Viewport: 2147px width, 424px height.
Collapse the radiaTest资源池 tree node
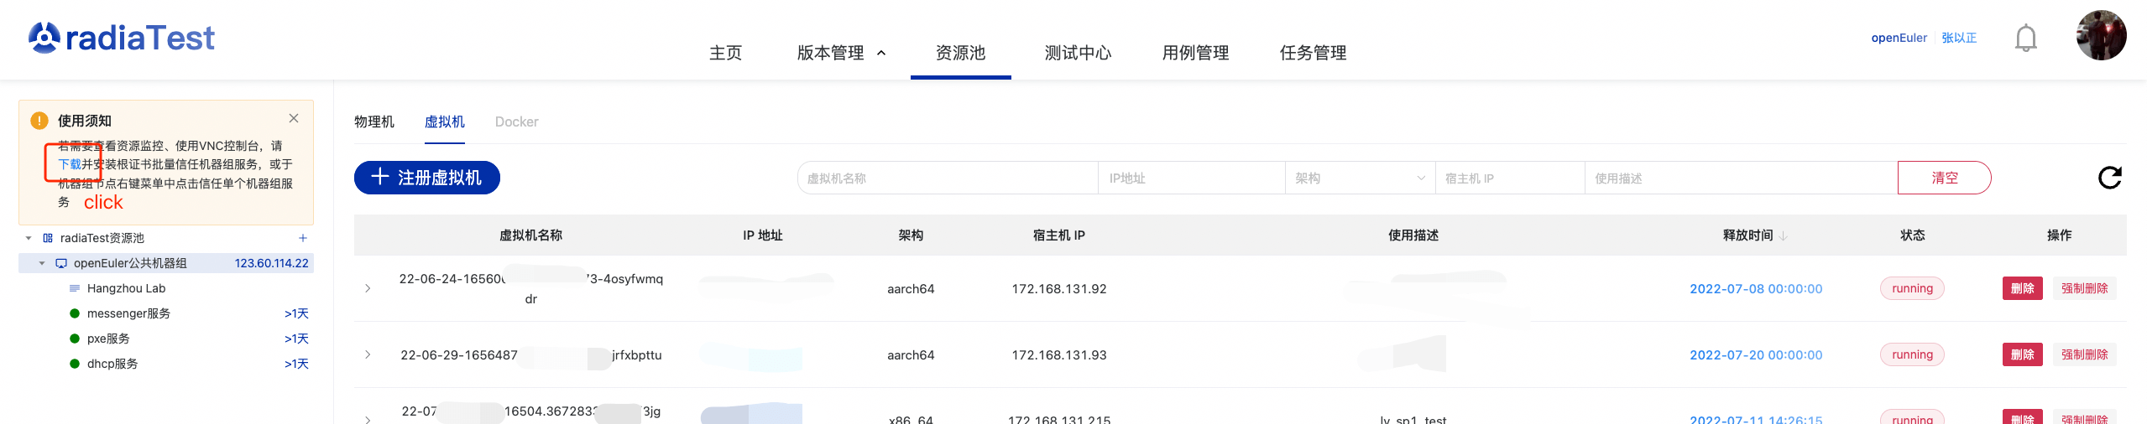click(29, 238)
